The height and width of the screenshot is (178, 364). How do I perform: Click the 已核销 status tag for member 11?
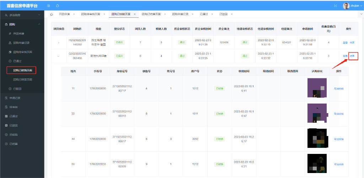point(219,88)
